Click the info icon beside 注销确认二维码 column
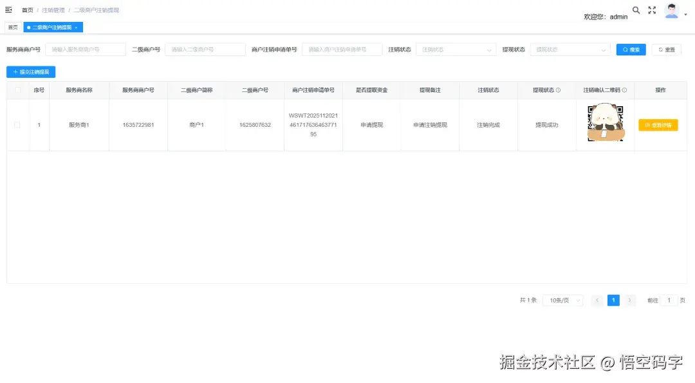 pyautogui.click(x=625, y=90)
